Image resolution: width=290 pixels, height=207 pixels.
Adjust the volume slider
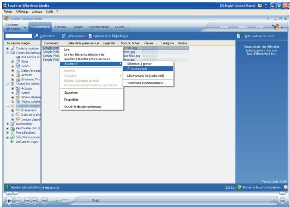point(59,201)
